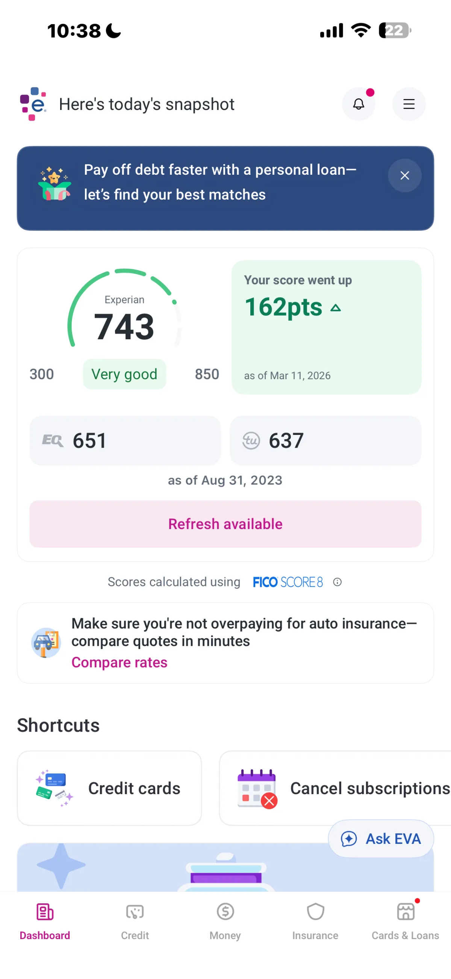Open the Cancel subscriptions shortcut
451x979 pixels.
click(x=335, y=788)
